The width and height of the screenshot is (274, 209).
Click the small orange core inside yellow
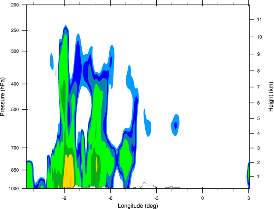(x=71, y=181)
